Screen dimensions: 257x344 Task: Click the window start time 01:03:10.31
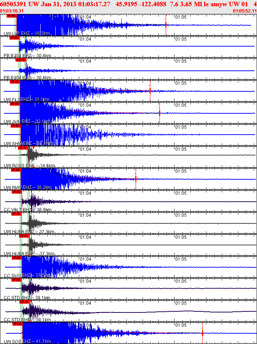pos(12,11)
